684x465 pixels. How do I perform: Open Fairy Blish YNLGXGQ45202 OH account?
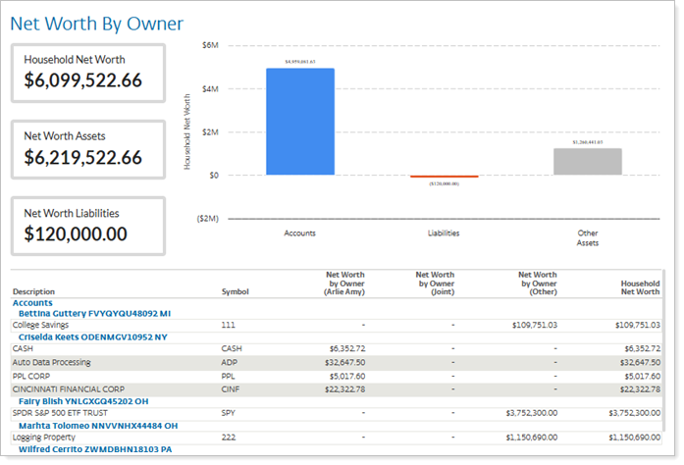pos(83,401)
